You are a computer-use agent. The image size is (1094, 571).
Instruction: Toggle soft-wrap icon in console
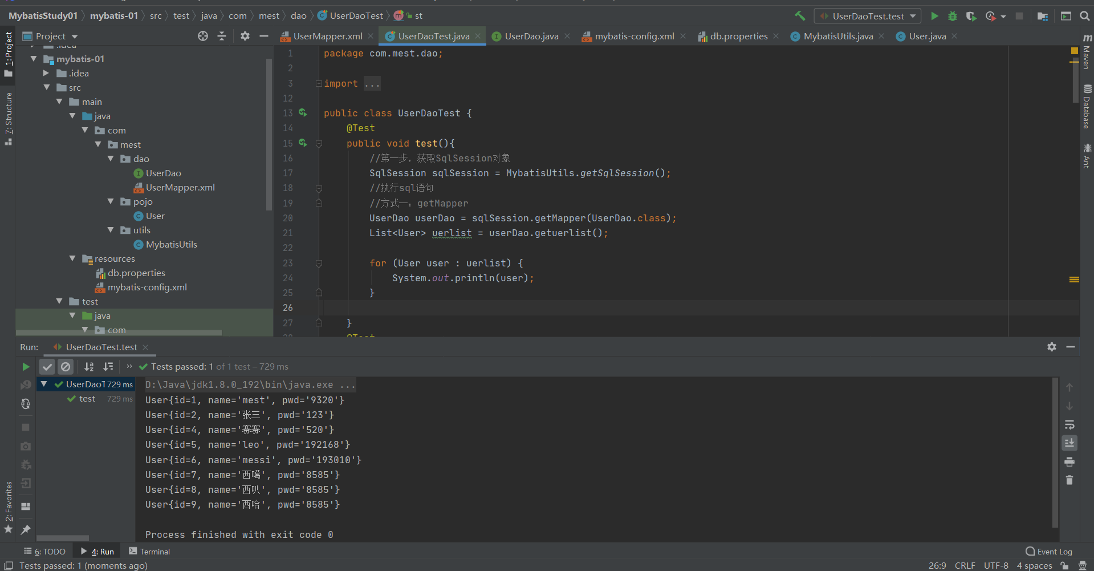pos(1069,424)
